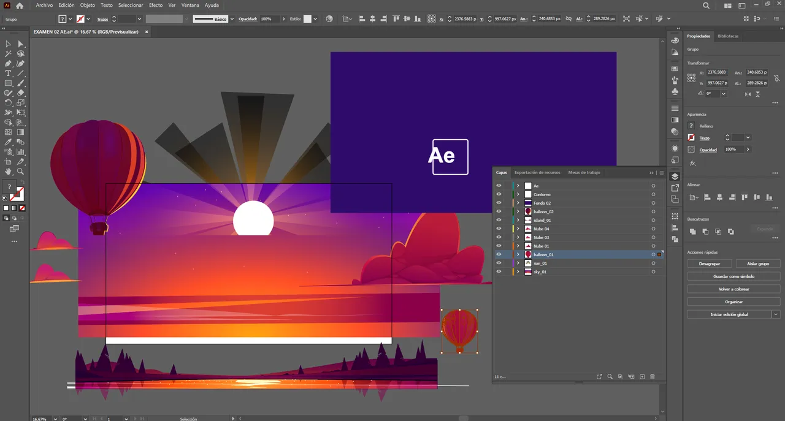Click the fx effects icon in Appearance
Image resolution: width=785 pixels, height=421 pixels.
pos(693,164)
